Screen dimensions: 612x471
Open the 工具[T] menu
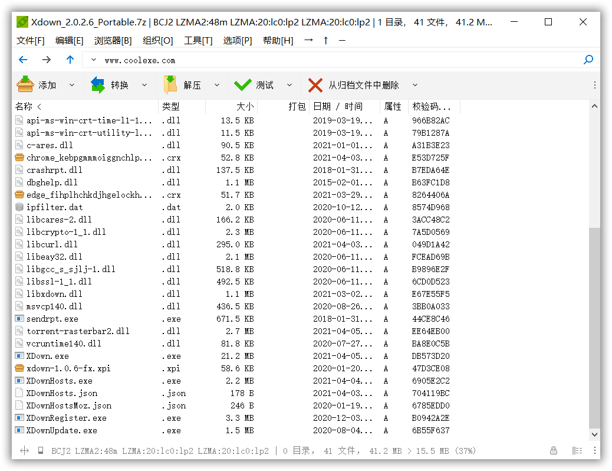point(198,40)
